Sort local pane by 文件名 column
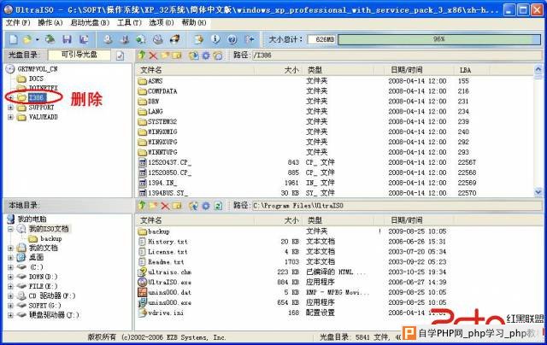The image size is (547, 345). point(195,220)
